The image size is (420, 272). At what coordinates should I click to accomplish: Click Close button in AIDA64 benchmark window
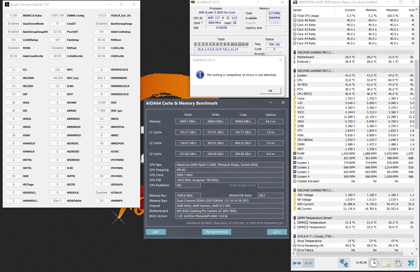277,232
